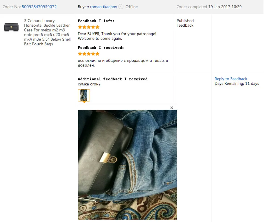Image resolution: width=264 pixels, height=222 pixels.
Task: Select the additional feedback photo thumbnail
Action: click(84, 95)
